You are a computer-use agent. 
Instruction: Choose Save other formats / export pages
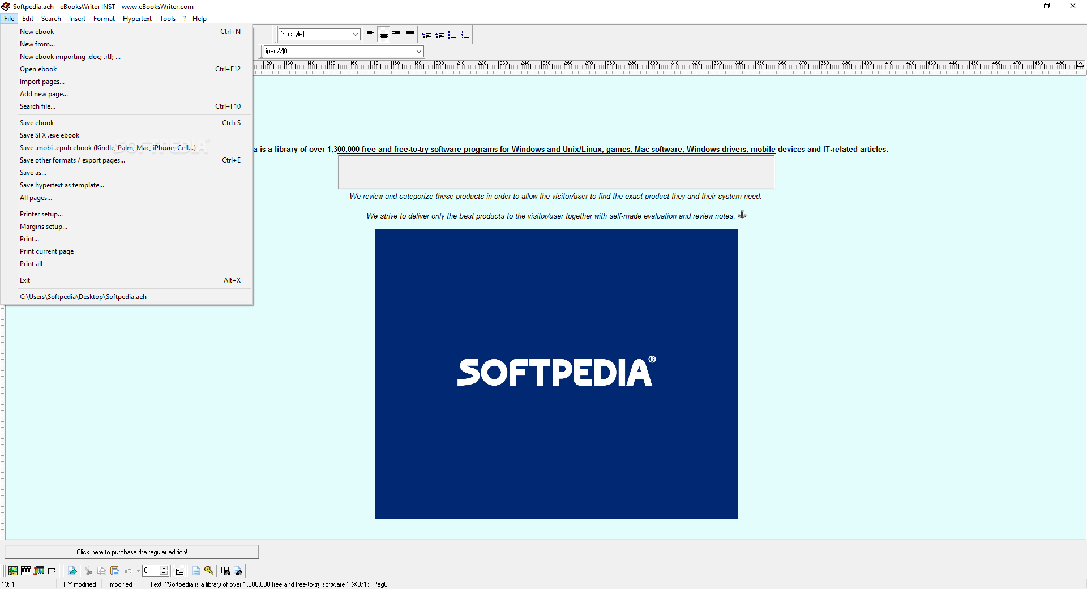coord(127,160)
